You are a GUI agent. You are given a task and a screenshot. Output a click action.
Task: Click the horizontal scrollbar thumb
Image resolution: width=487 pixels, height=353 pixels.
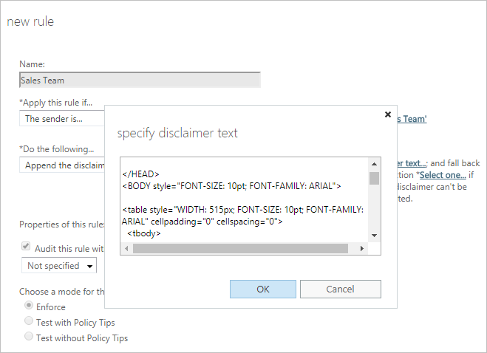click(240, 248)
